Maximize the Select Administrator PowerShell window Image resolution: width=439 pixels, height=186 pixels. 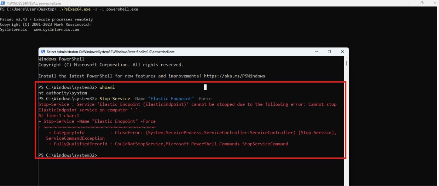click(329, 52)
